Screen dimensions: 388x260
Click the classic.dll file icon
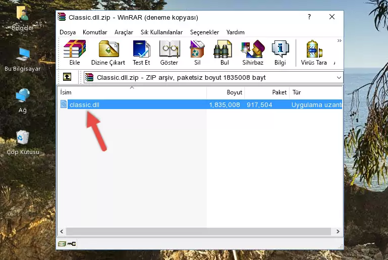[64, 104]
